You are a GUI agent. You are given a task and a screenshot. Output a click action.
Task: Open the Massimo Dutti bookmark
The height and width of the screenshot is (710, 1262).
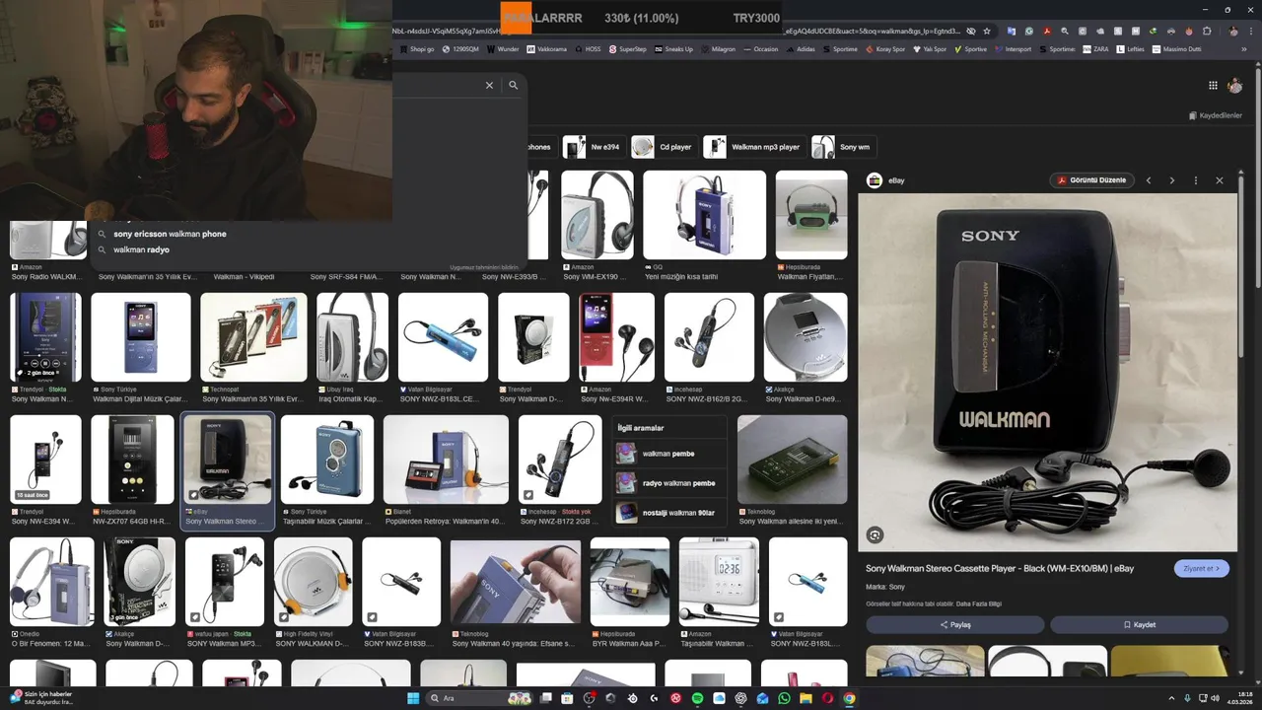tap(1176, 49)
